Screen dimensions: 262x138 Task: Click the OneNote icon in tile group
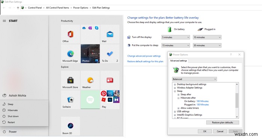click(90, 28)
